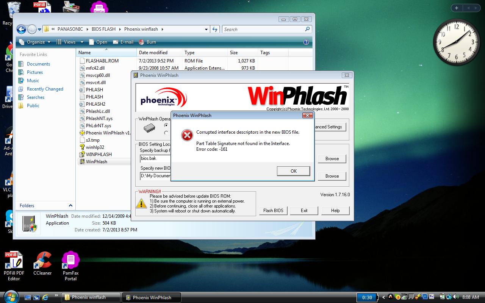Click the TPM tray icon
485x303 pixels.
[x=404, y=297]
